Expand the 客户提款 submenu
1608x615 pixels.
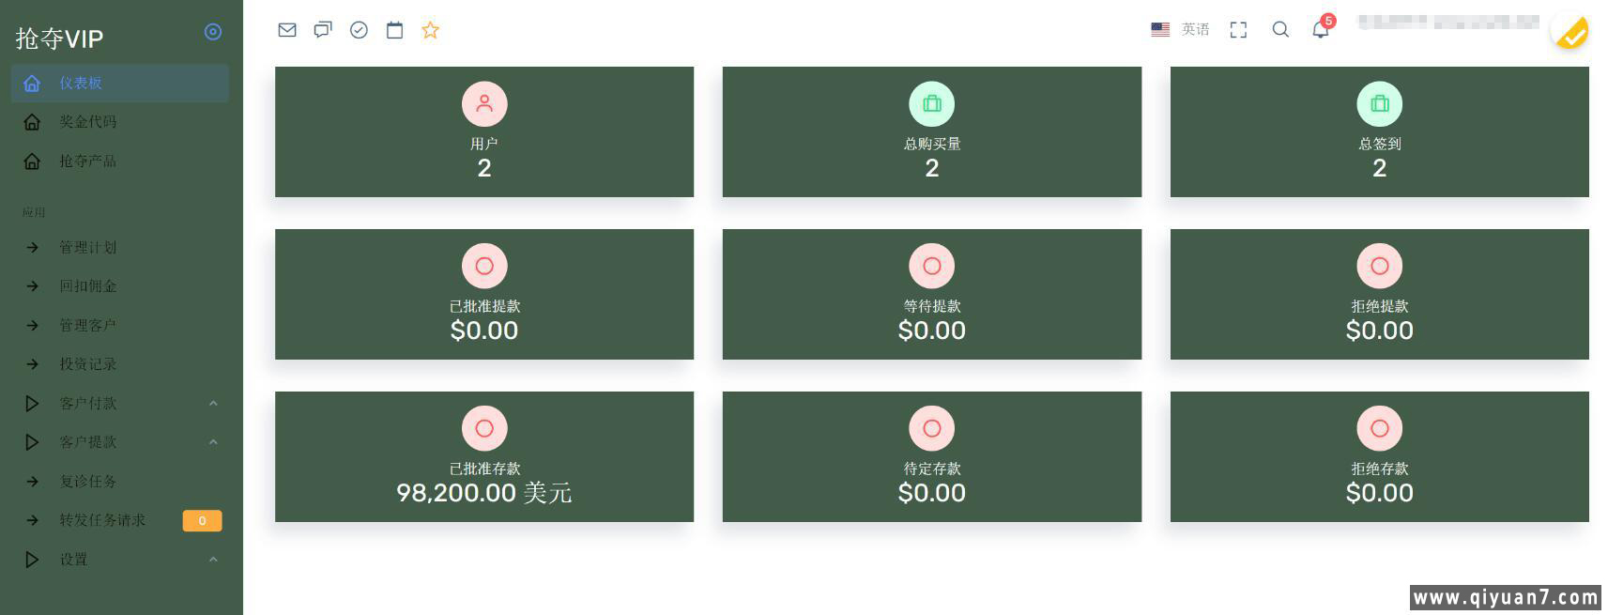(x=88, y=442)
